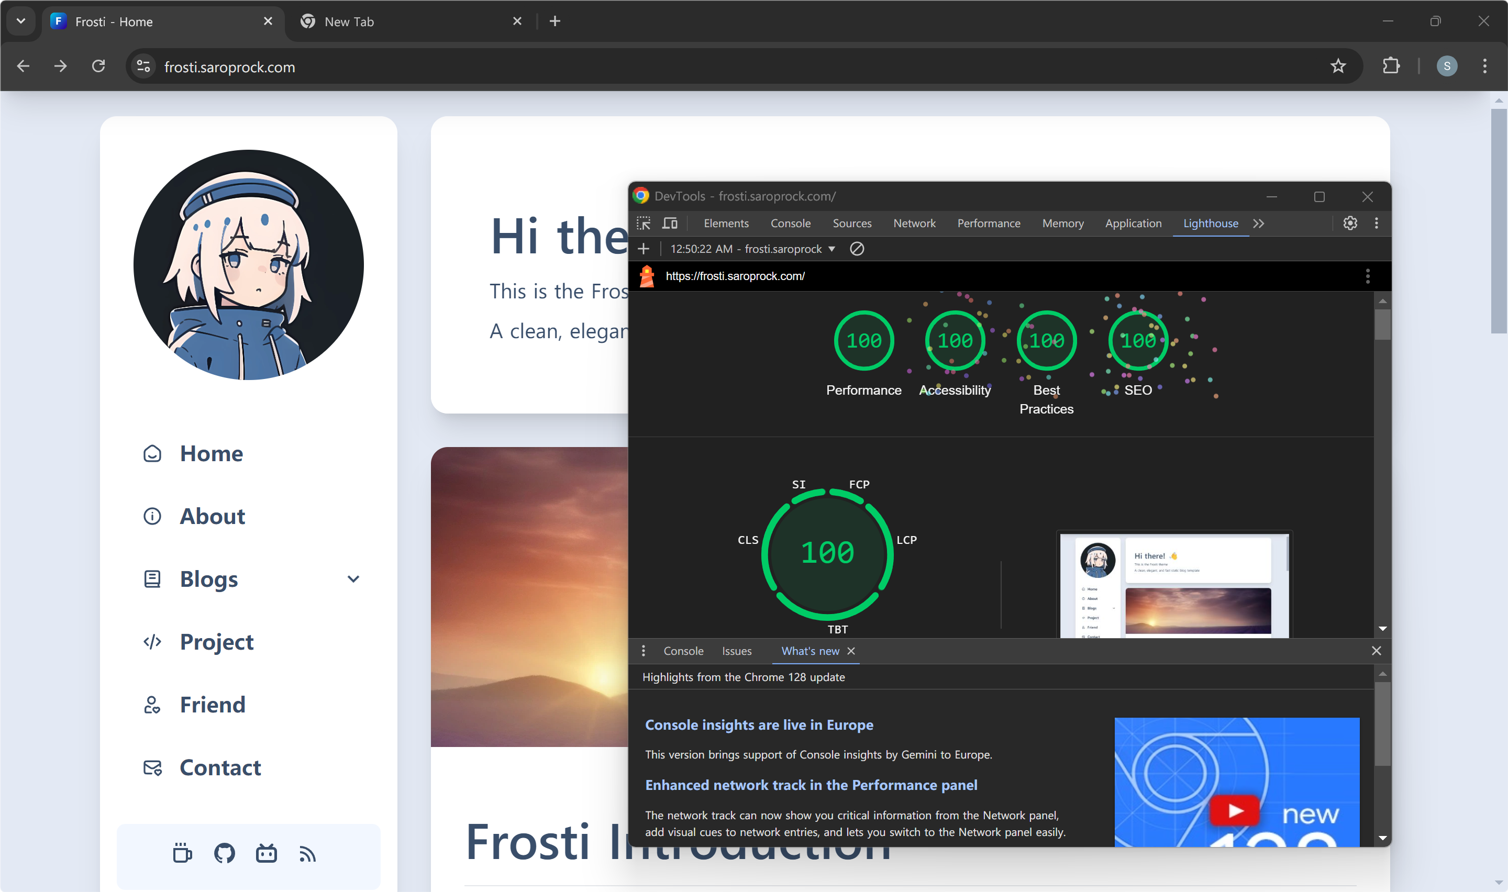Click the DevTools settings gear icon

1349,223
